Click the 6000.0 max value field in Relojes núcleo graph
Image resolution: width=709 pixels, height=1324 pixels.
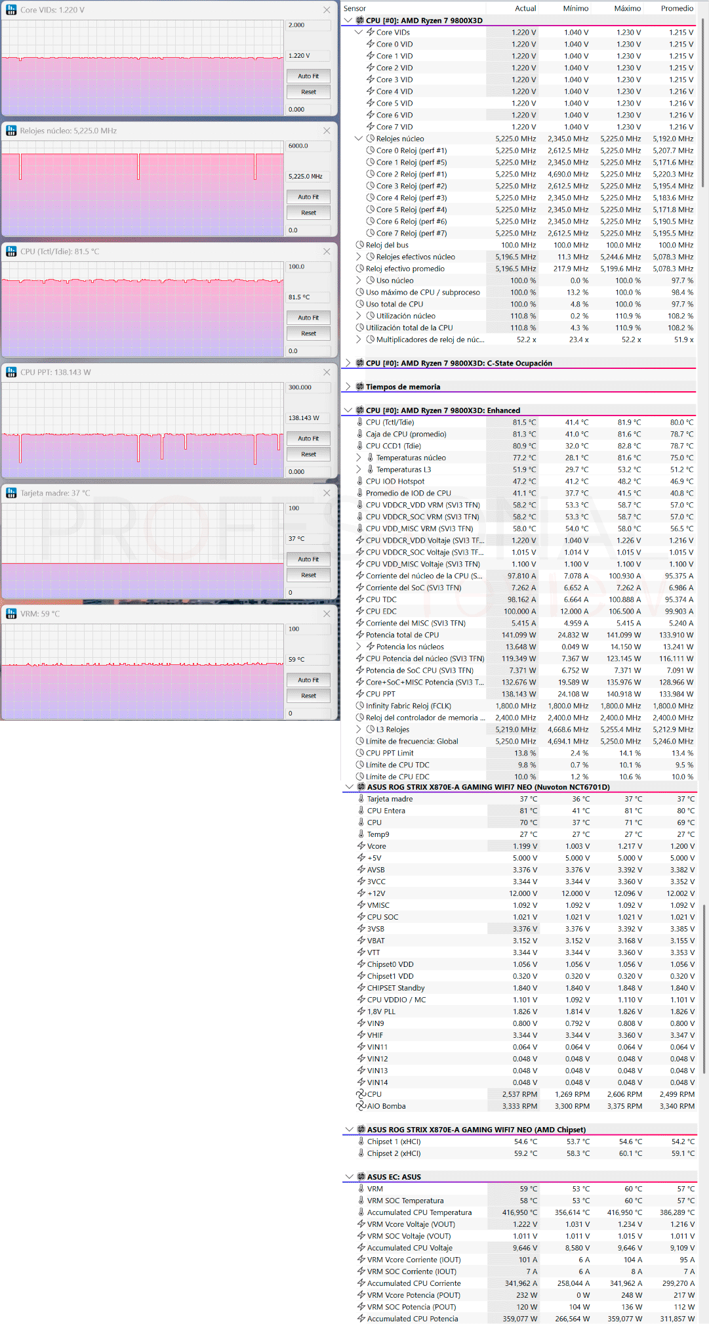[x=308, y=146]
